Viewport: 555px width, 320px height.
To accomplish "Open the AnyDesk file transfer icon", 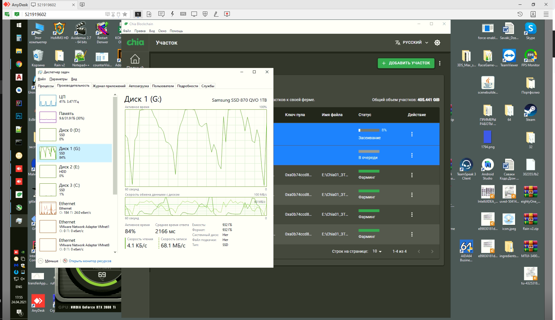I will [x=149, y=14].
